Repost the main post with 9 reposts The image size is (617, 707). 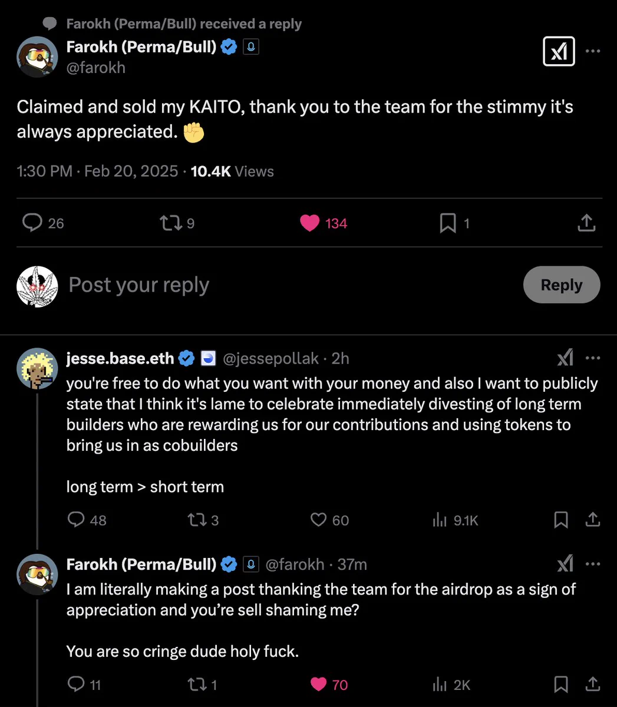pyautogui.click(x=177, y=223)
